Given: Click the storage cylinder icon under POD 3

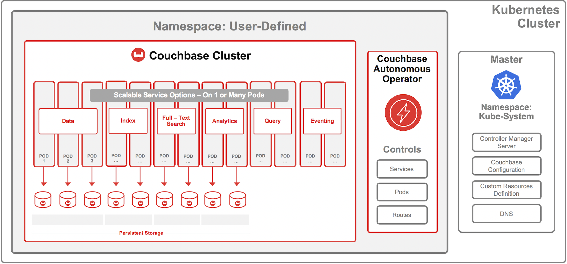Looking at the screenshot, I should pyautogui.click(x=92, y=200).
